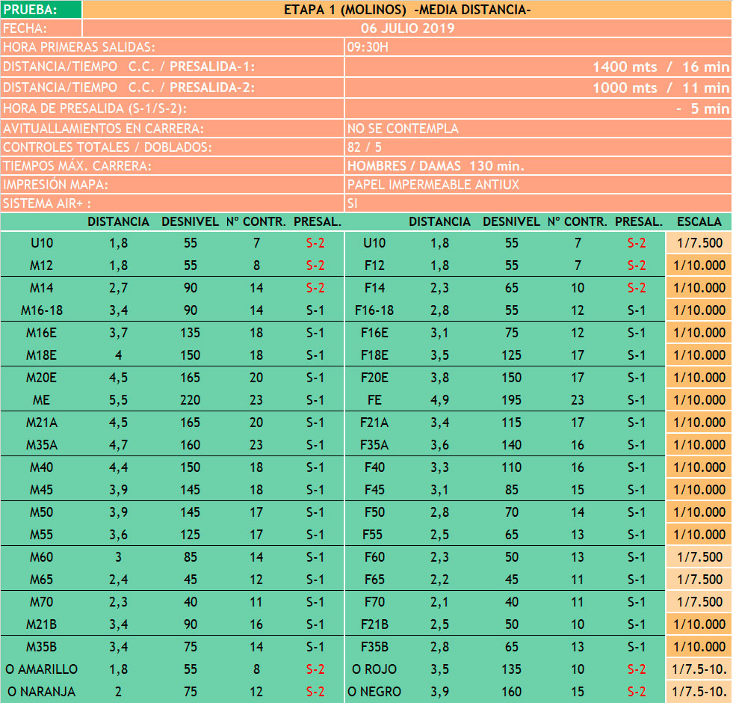Select the 1400 mts / 16 min cell
733x703 pixels.
click(x=536, y=67)
